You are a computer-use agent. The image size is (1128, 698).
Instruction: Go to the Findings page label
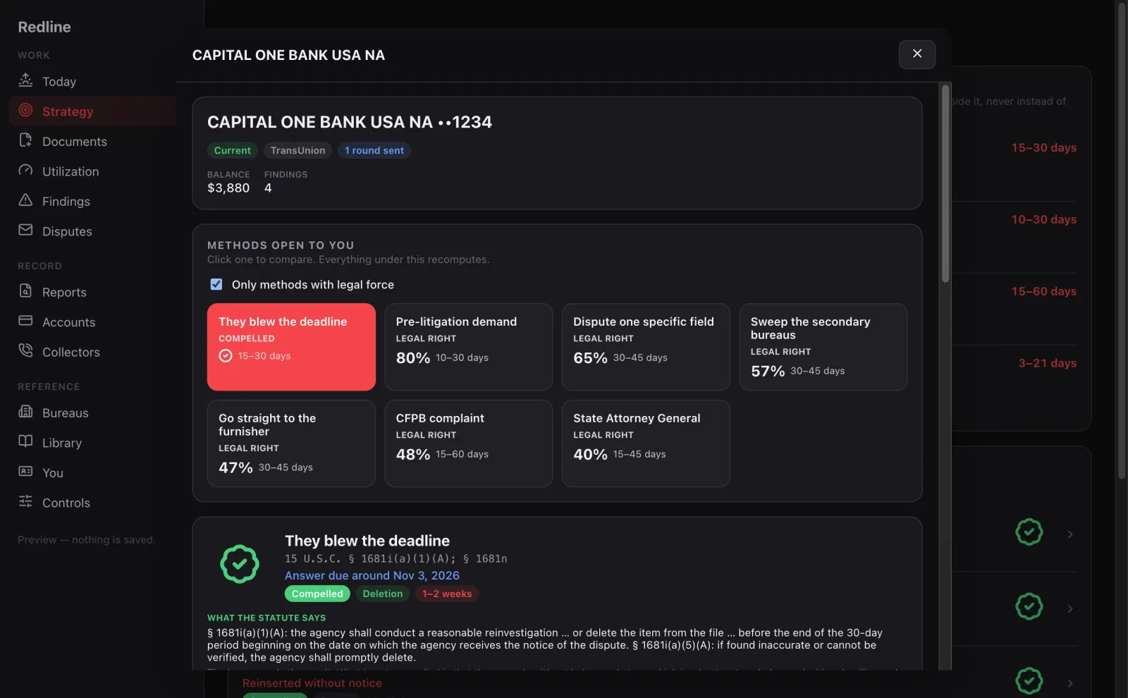tap(66, 202)
